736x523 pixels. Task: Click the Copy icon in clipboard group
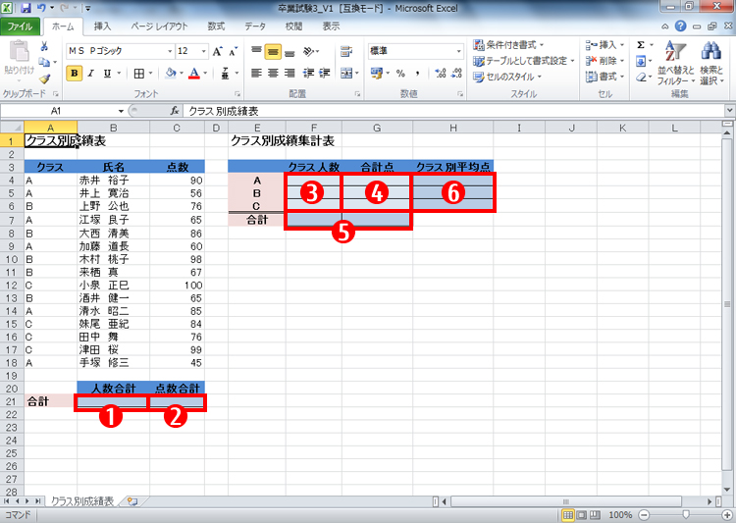[44, 62]
